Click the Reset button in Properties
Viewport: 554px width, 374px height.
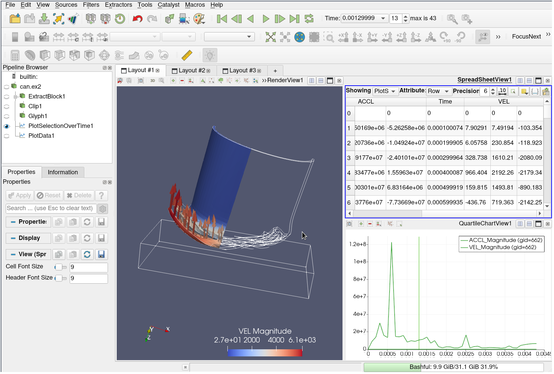coord(49,195)
